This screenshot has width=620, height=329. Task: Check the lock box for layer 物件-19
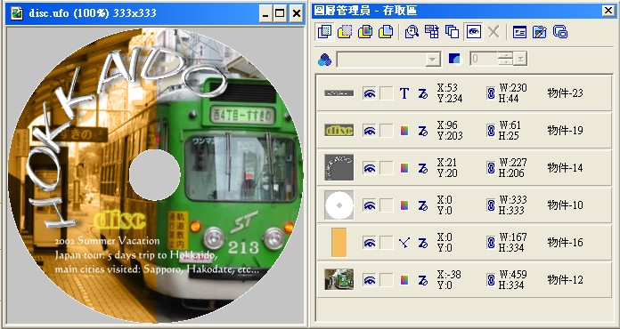387,131
